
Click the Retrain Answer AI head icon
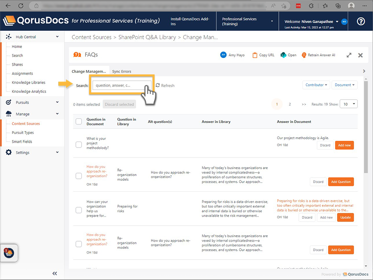pyautogui.click(x=304, y=55)
